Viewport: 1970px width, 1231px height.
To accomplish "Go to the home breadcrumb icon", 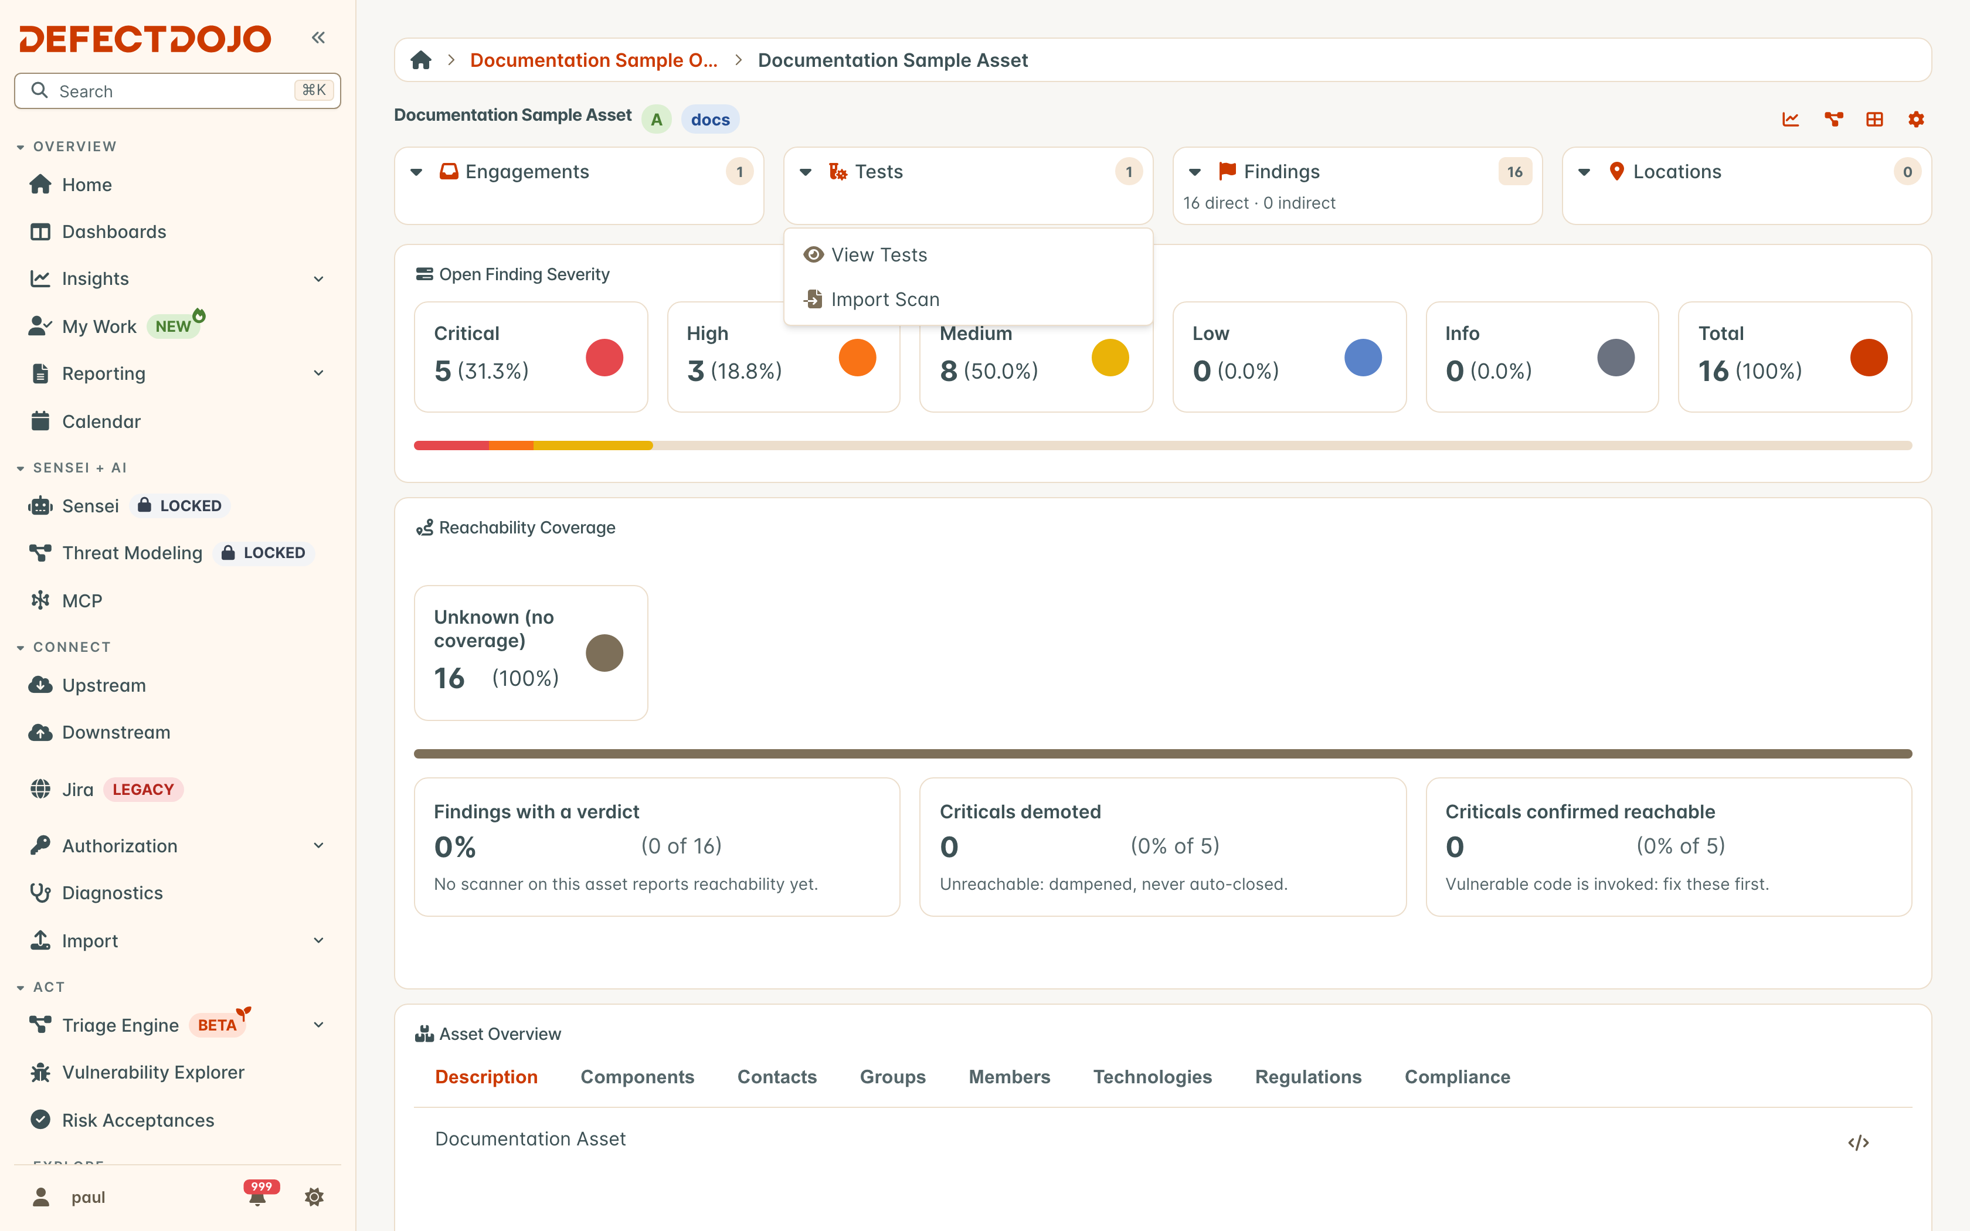I will click(x=421, y=60).
